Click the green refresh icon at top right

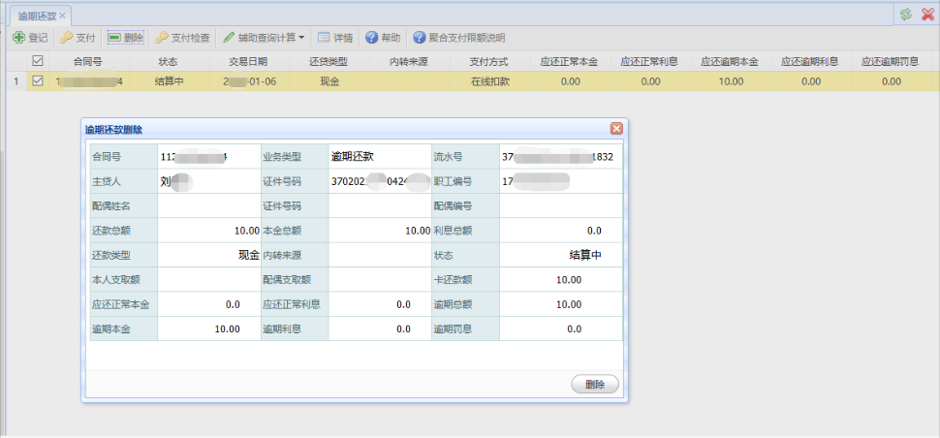(905, 15)
